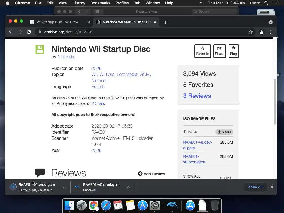Favorite this item on Internet Archive

click(x=202, y=51)
